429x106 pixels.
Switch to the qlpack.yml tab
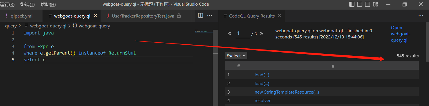pos(21,16)
